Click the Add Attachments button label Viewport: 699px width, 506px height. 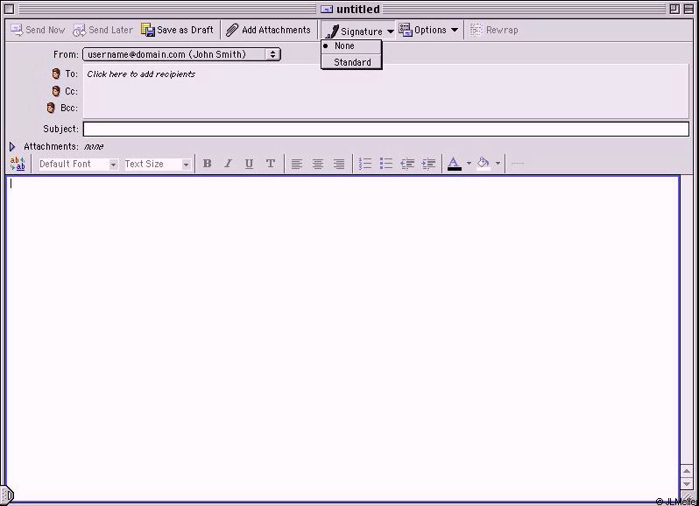(276, 30)
